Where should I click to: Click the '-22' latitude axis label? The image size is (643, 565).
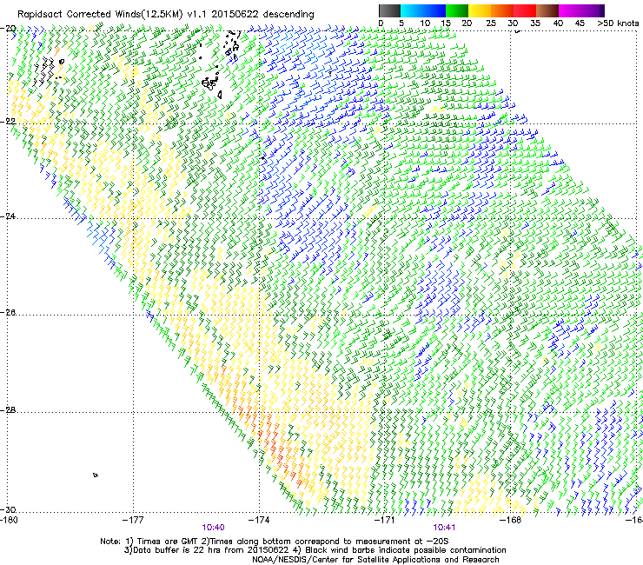[8, 122]
